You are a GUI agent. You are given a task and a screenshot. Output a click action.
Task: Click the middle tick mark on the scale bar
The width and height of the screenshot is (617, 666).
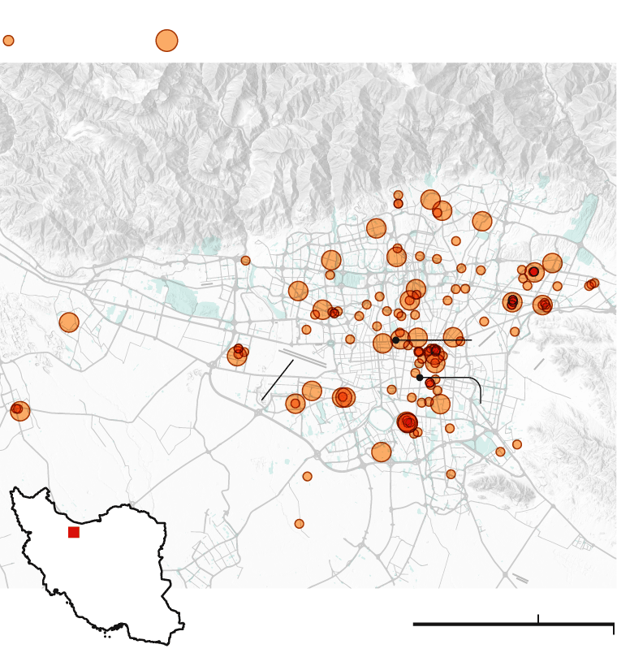click(x=538, y=619)
